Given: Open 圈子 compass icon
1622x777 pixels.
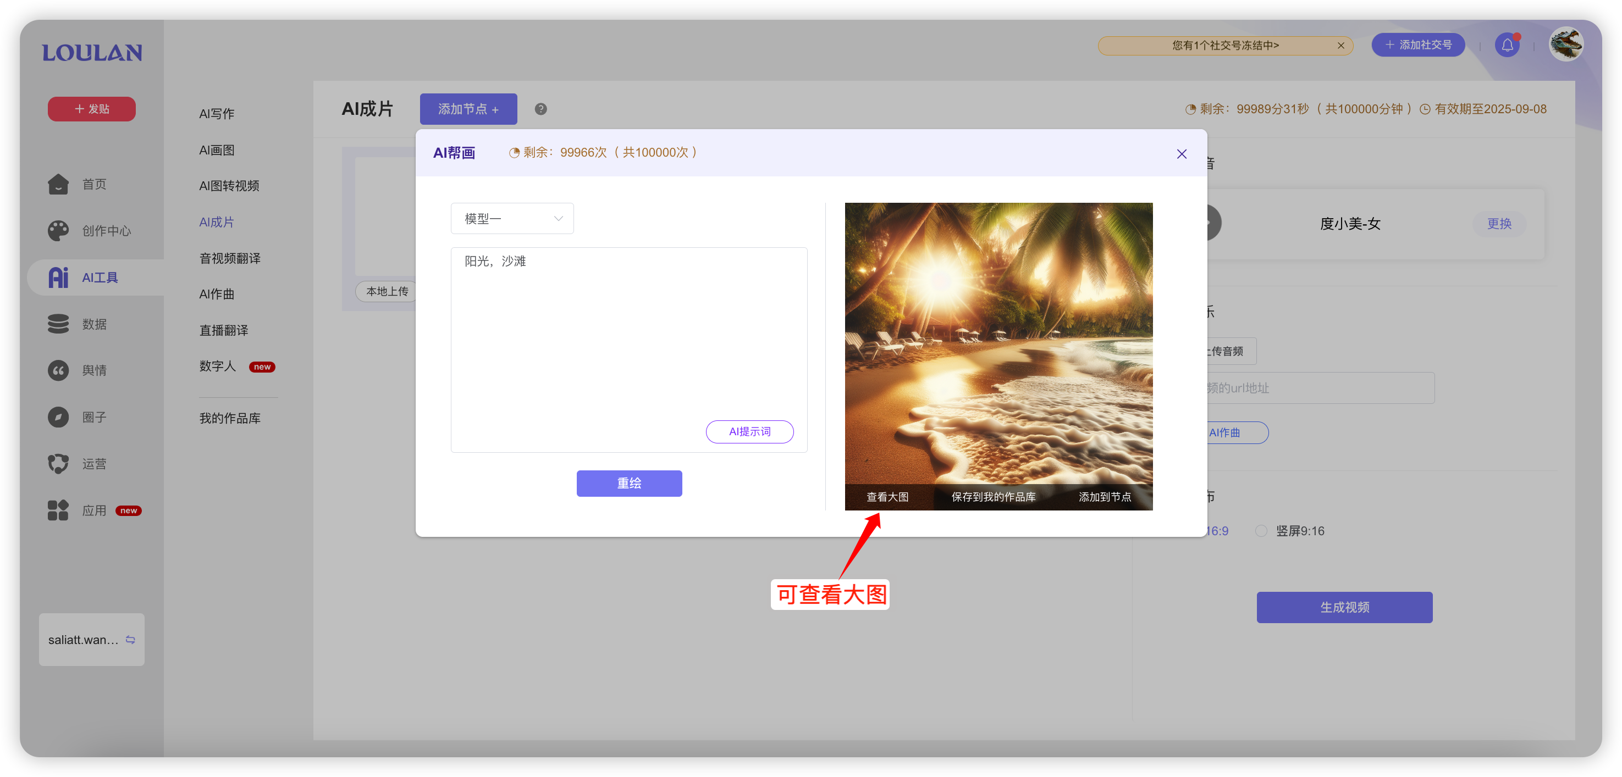Looking at the screenshot, I should 59,417.
